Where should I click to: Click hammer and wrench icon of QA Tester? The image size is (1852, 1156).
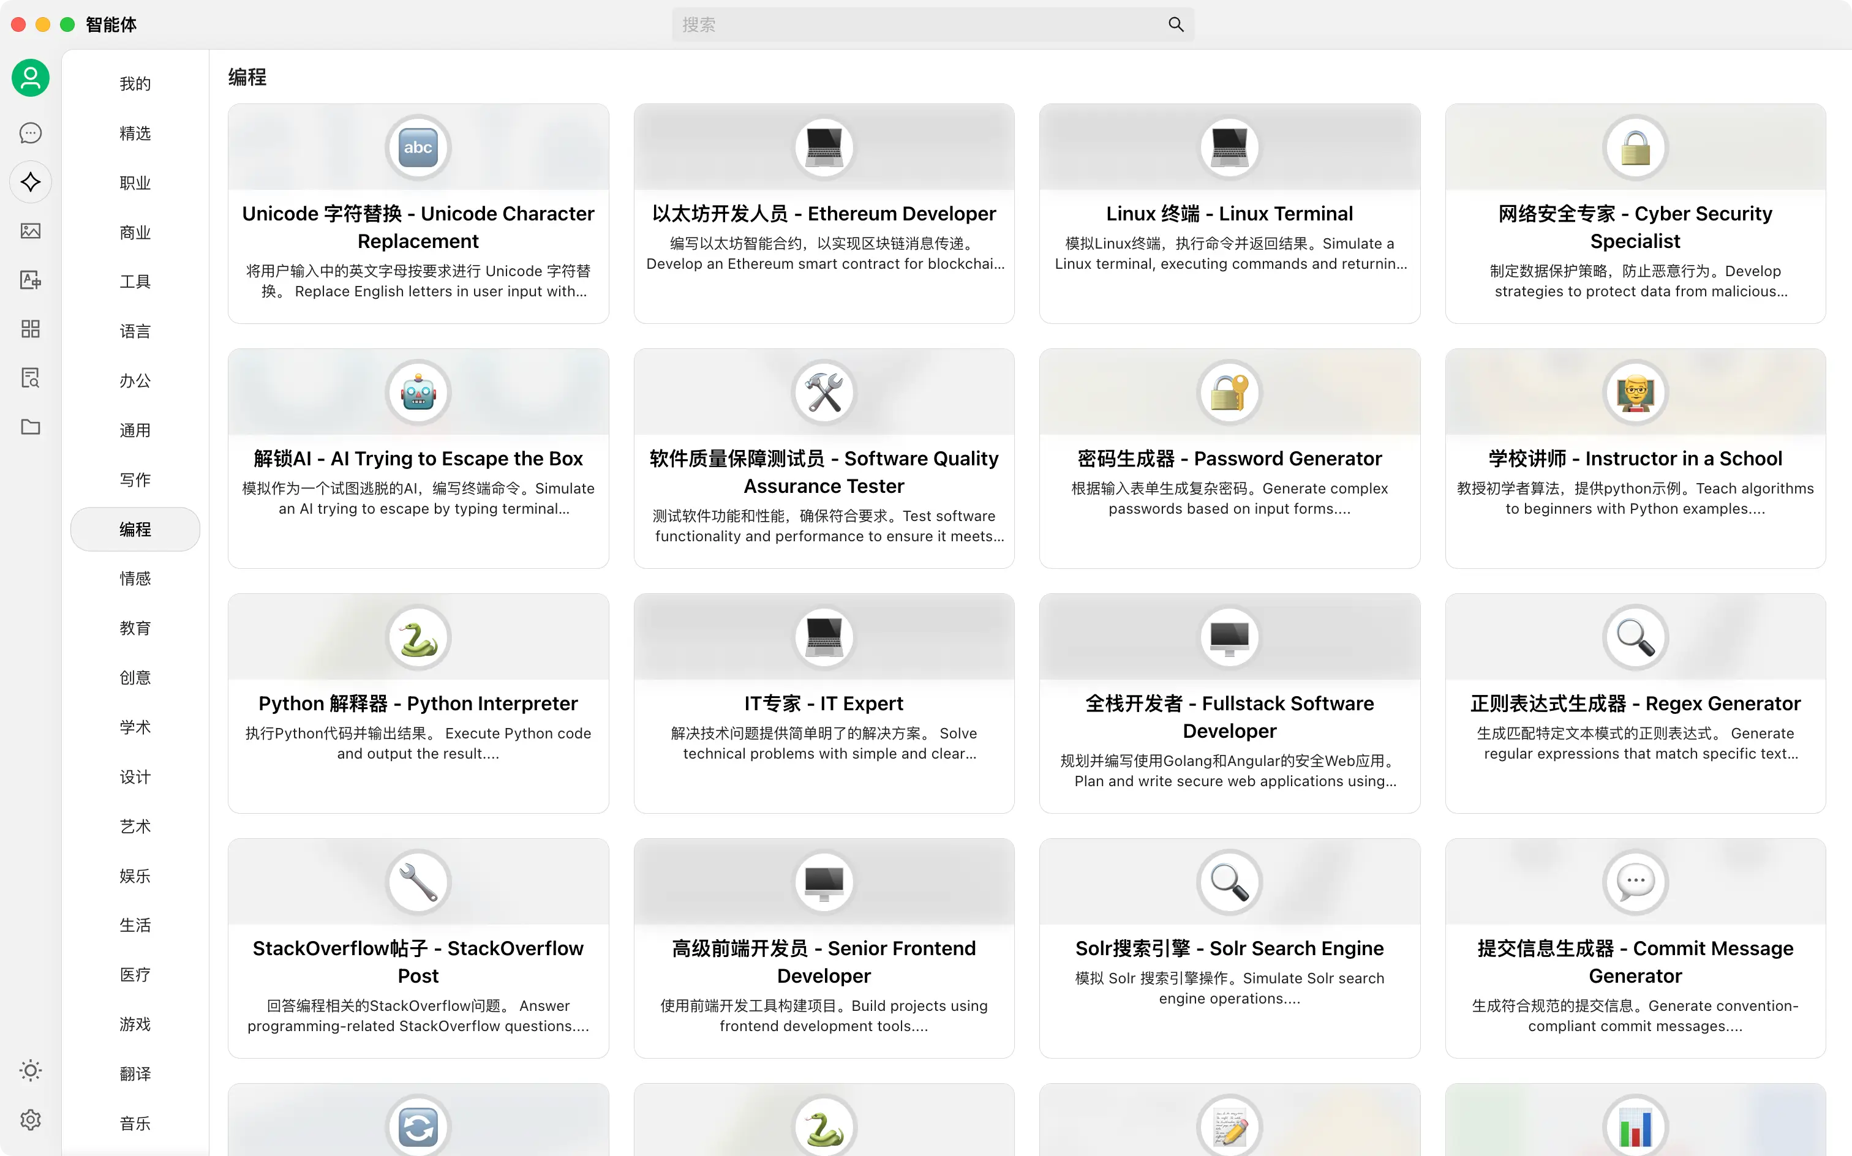824,392
